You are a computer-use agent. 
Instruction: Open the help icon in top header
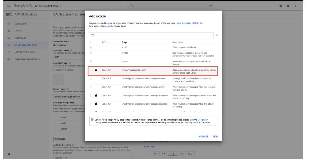[281, 6]
